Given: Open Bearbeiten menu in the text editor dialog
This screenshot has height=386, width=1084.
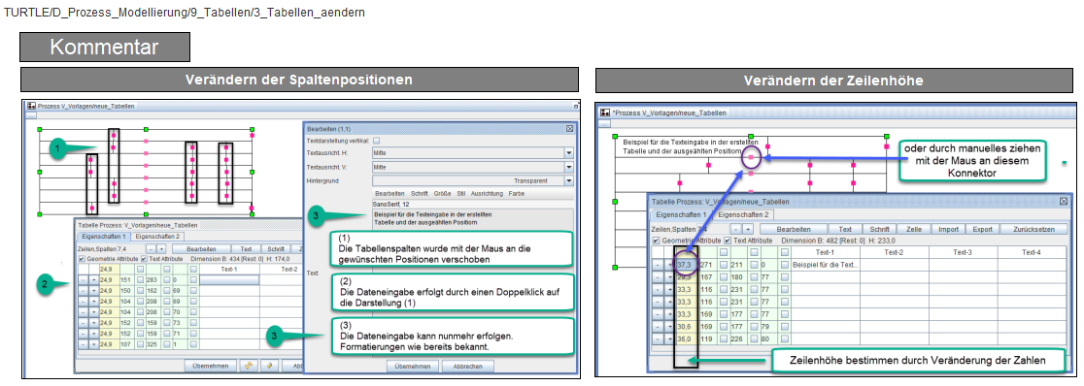Looking at the screenshot, I should click(x=390, y=193).
